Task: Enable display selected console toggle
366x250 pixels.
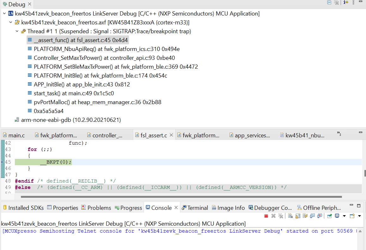Action: (x=337, y=216)
